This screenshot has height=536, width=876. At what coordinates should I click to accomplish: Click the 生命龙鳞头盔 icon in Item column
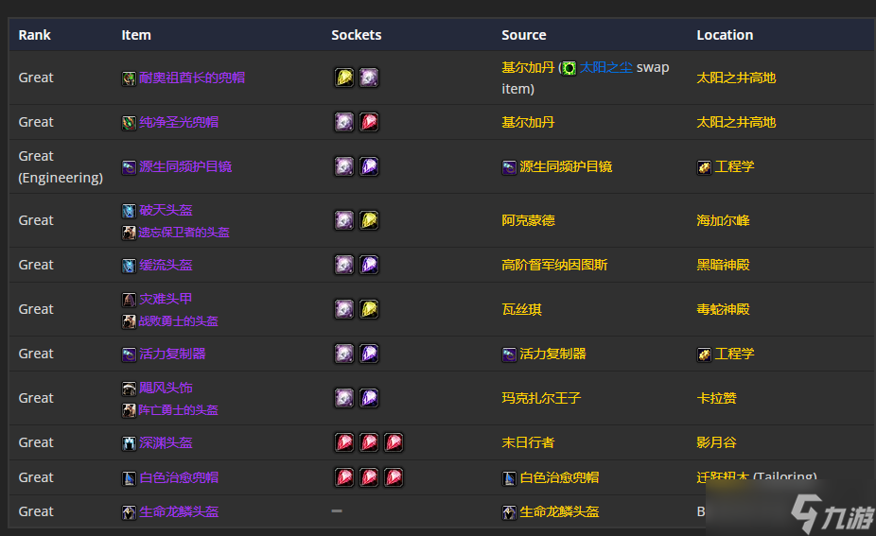tap(129, 512)
